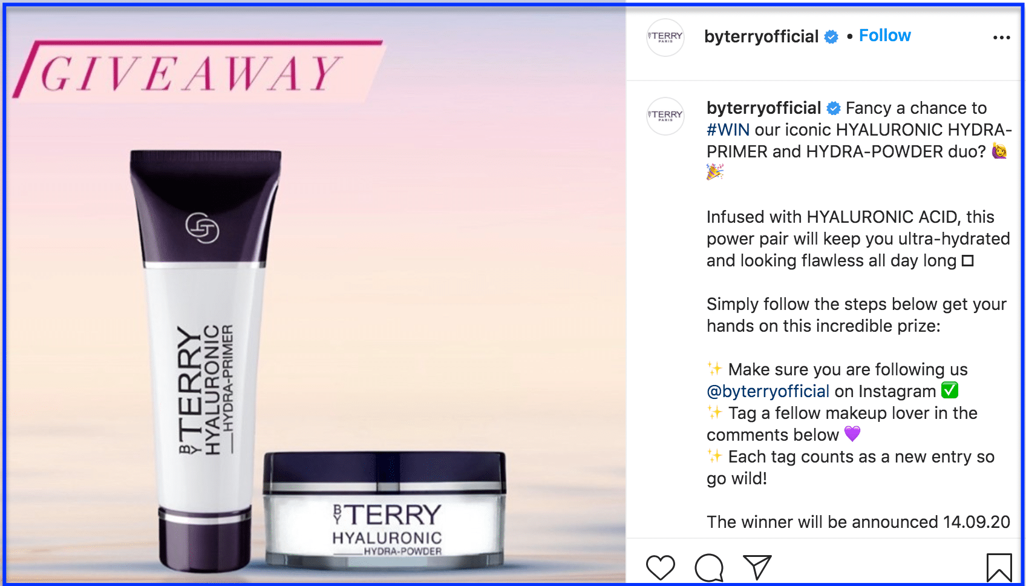1026x586 pixels.
Task: Open byterryofficial username in post header
Action: point(761,37)
